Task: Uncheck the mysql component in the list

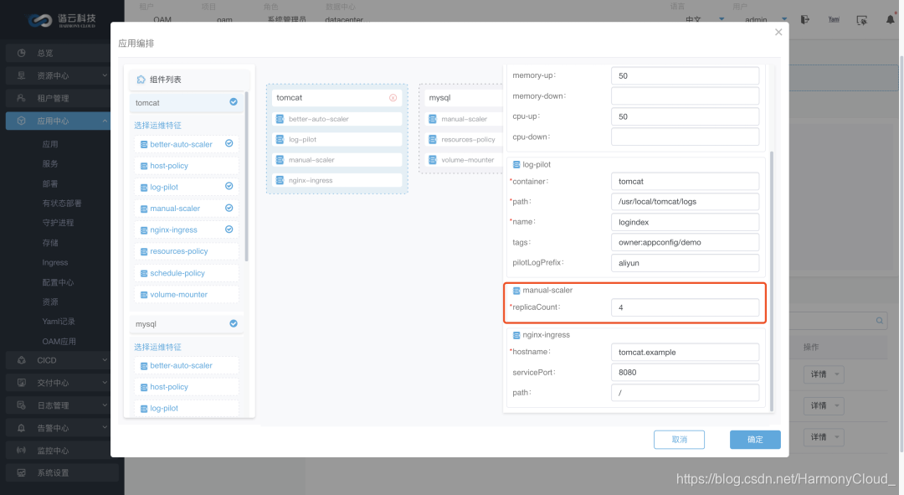Action: click(234, 323)
